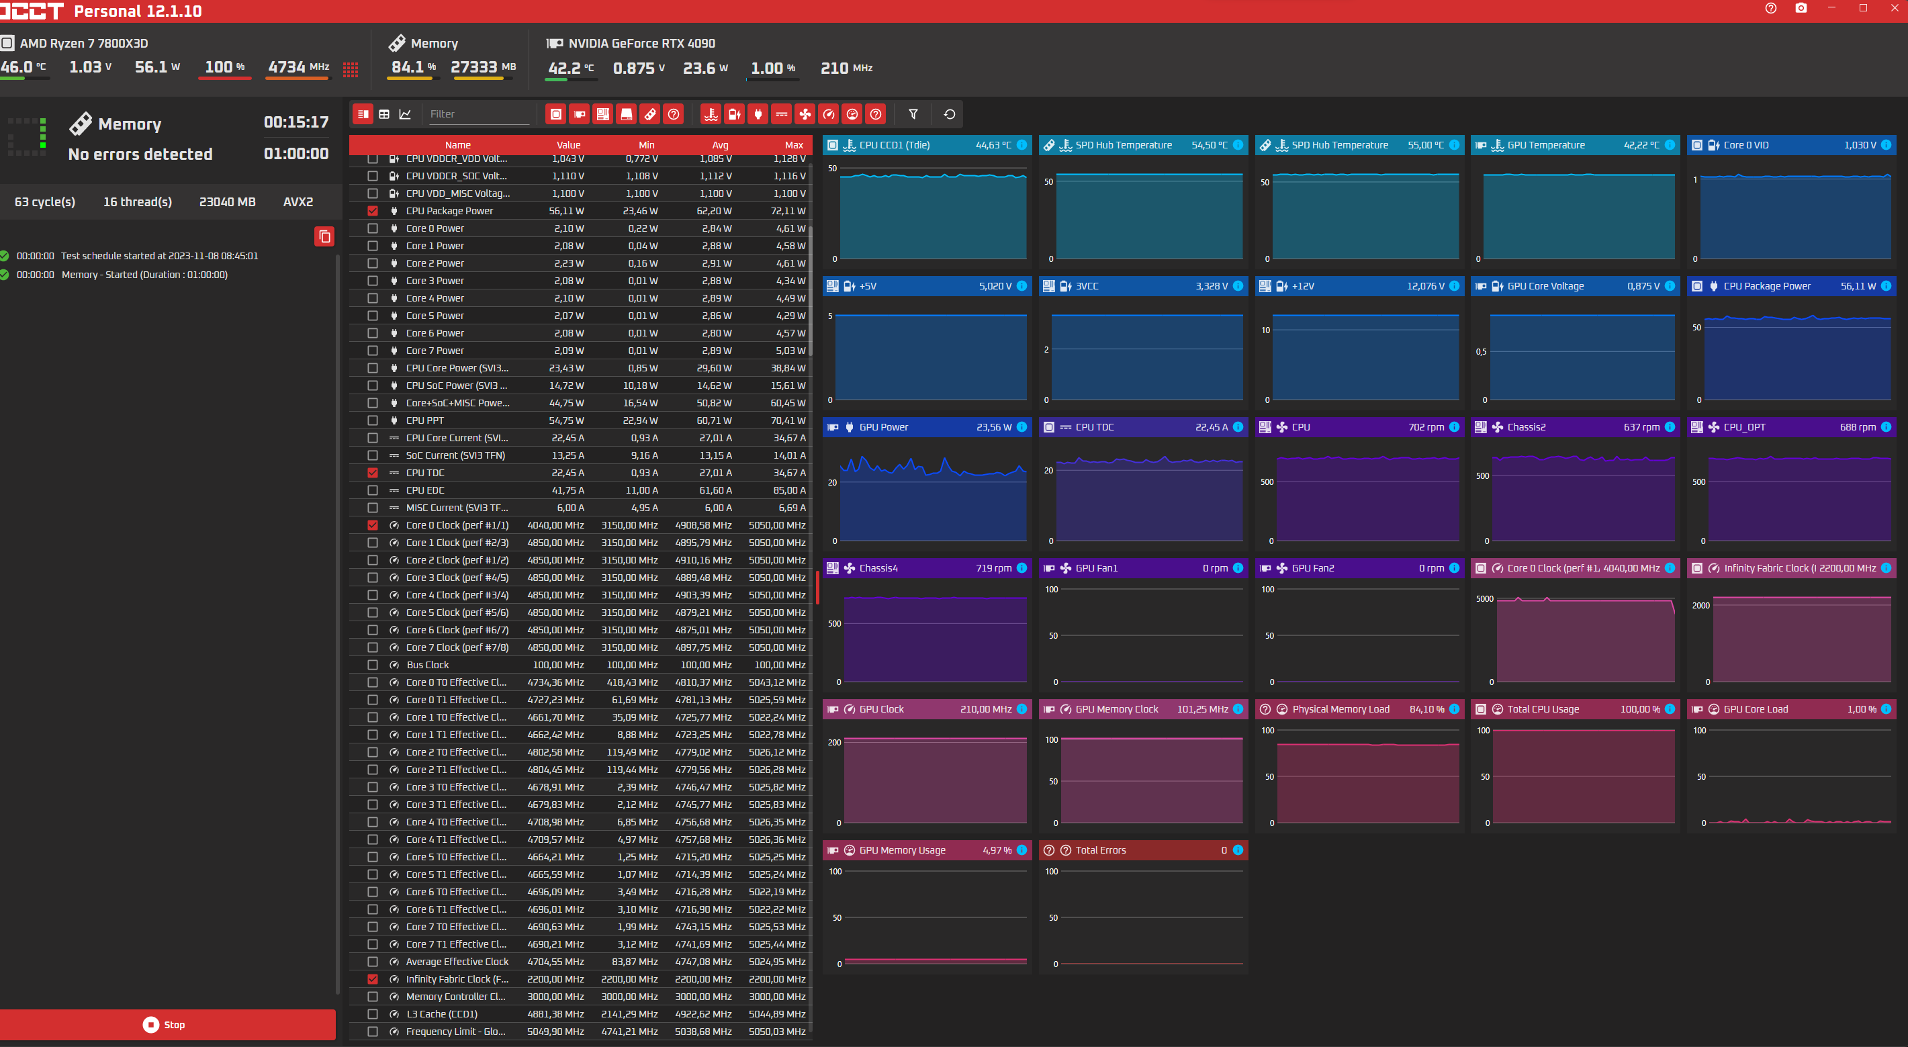Screen dimensions: 1908x1047
Task: Uncheck the CPU Package Power checkbox
Action: point(373,211)
